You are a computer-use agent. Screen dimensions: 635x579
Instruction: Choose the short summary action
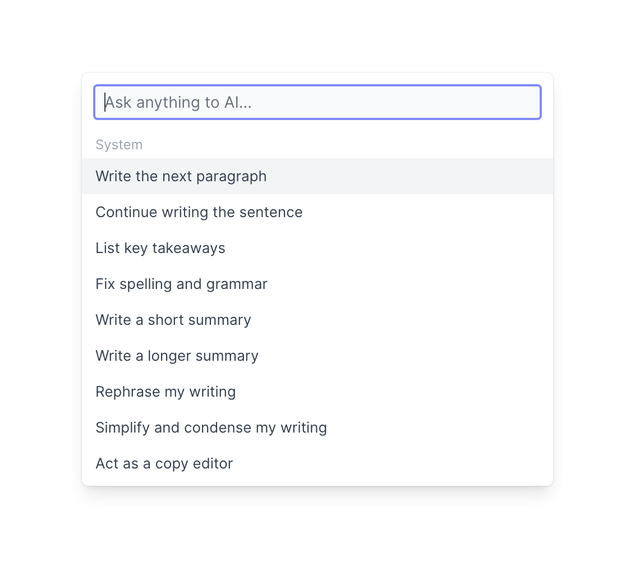pyautogui.click(x=173, y=320)
